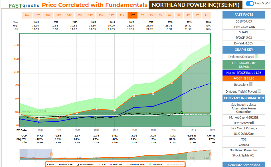The height and width of the screenshot is (167, 271).
Task: Toggle Price series in the chart legend
Action: coord(50,165)
